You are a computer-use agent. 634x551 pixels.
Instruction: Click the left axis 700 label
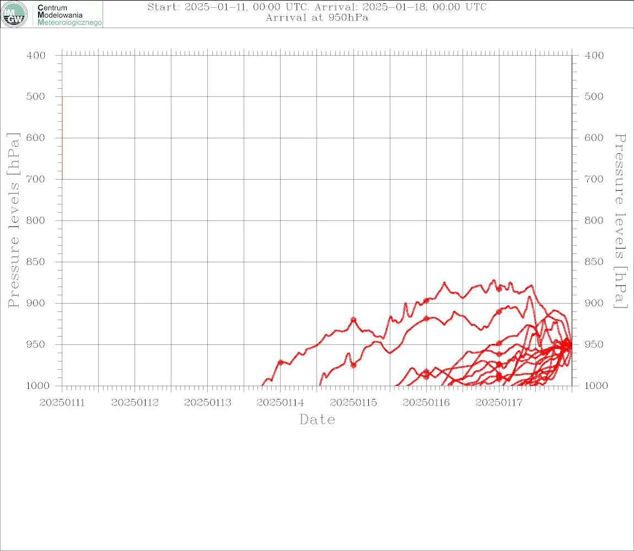pyautogui.click(x=36, y=179)
